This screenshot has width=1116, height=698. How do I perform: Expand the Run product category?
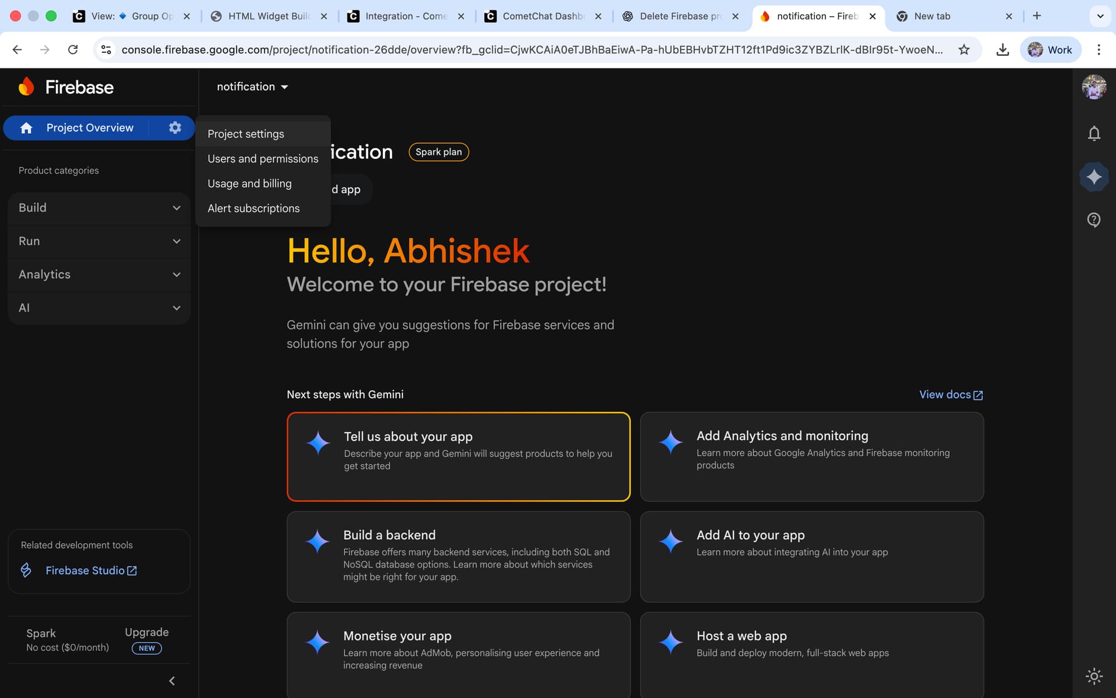(x=99, y=241)
